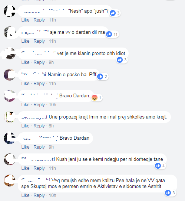Like the "Veq nmujsh edhe mem kallzu" comment
The width and height of the screenshot is (185, 201).
25,195
